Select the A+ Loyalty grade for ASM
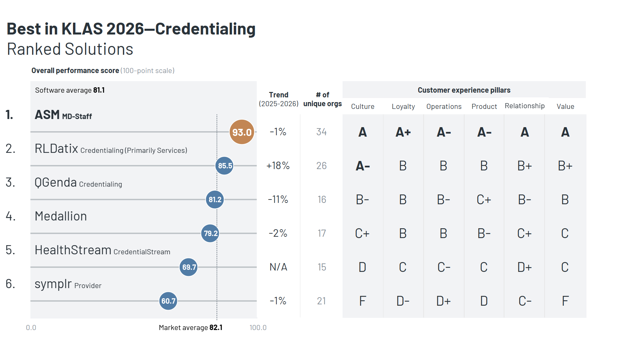 [x=403, y=132]
